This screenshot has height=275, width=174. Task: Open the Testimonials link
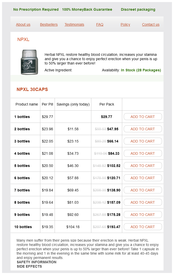click(x=74, y=24)
